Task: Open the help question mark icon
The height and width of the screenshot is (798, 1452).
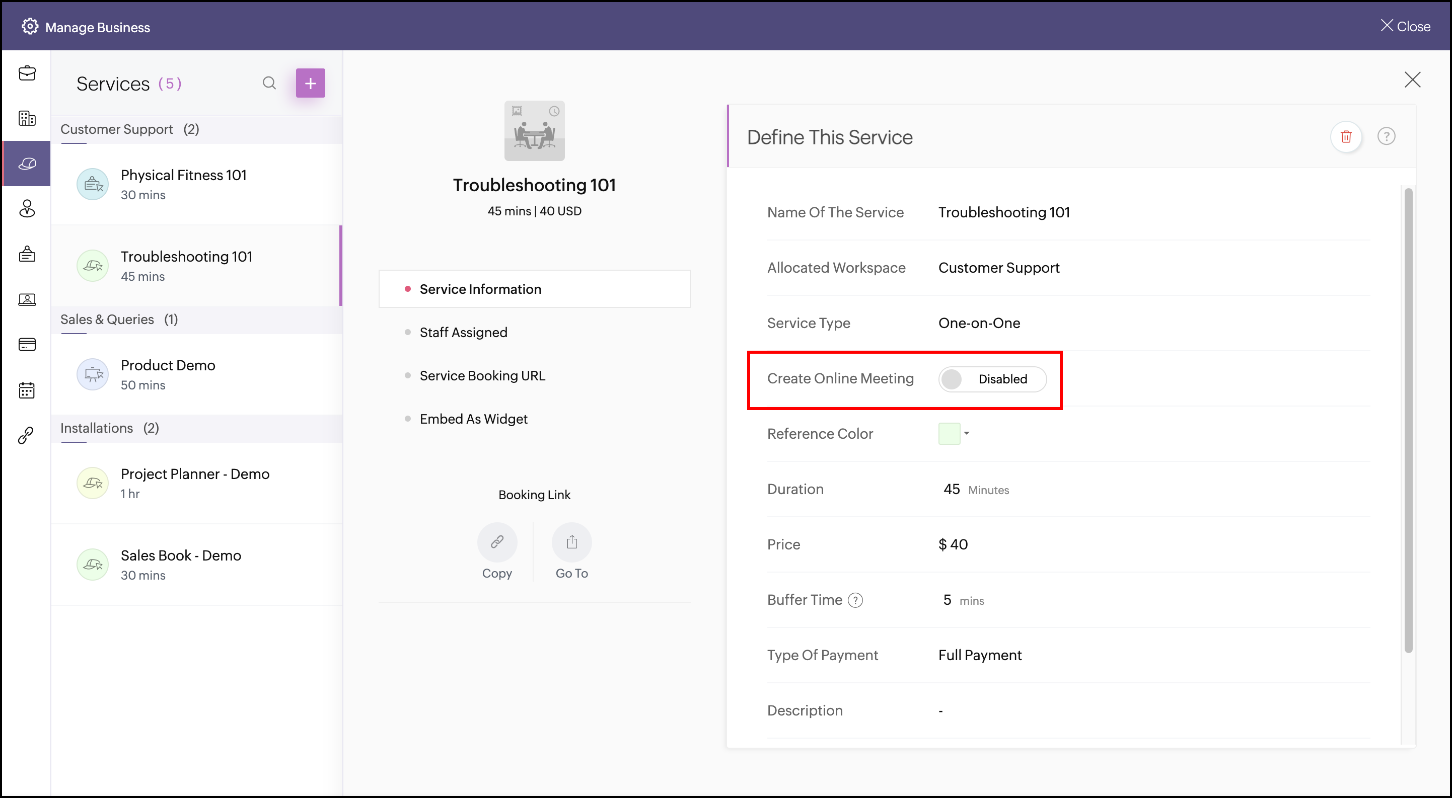Action: [x=1386, y=136]
